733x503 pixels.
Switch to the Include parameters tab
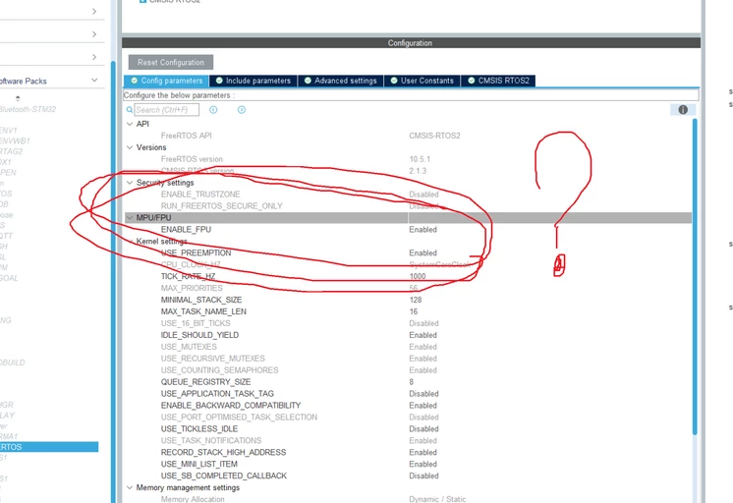pos(253,81)
